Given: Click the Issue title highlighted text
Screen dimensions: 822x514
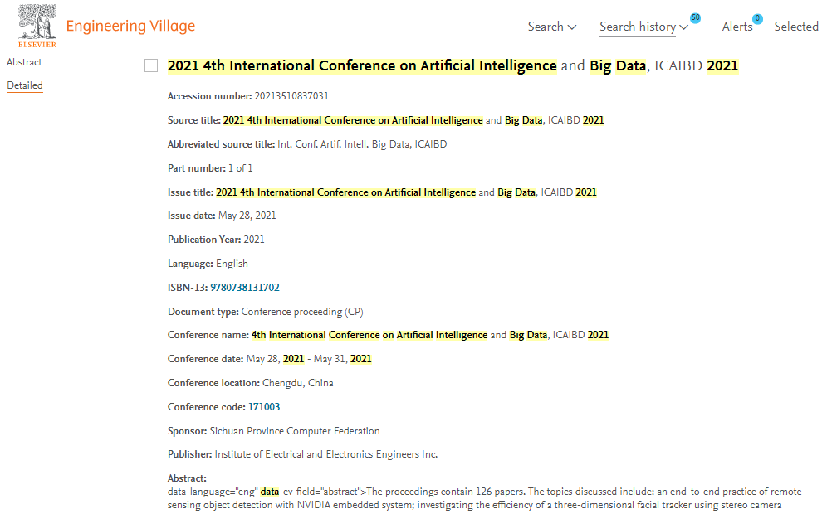Looking at the screenshot, I should pyautogui.click(x=406, y=192).
